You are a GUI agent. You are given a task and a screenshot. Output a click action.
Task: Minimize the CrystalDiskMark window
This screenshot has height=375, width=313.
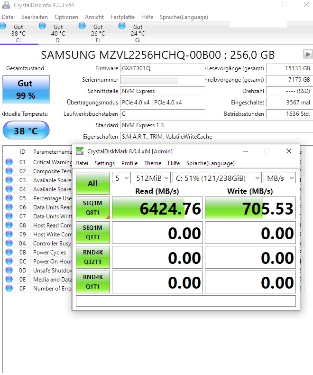tap(245, 151)
